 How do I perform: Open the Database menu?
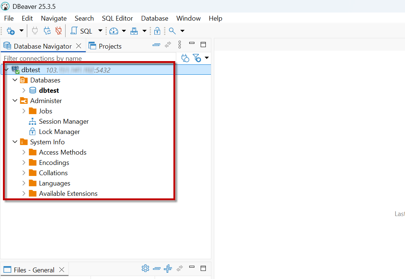click(155, 18)
